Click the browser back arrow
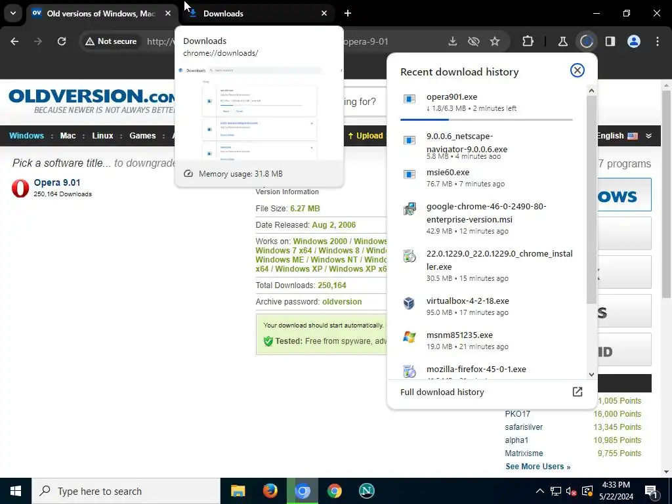 click(x=14, y=41)
